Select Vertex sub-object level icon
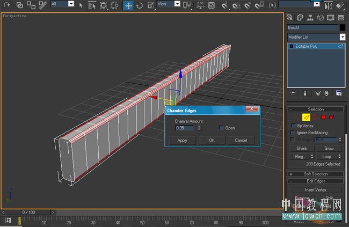This screenshot has height=227, width=349. coord(297,117)
